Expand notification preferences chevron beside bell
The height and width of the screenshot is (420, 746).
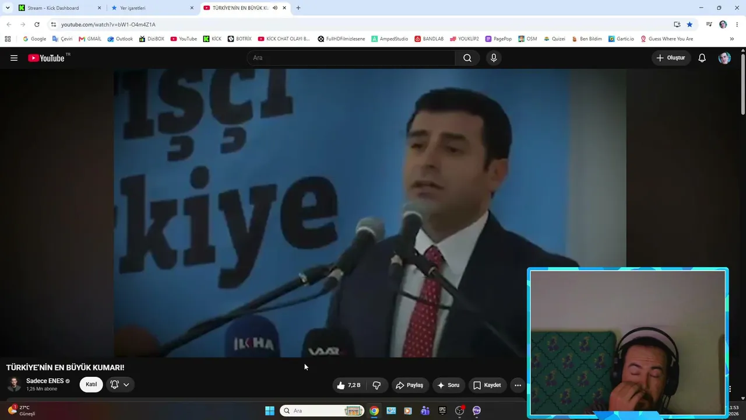coord(126,385)
